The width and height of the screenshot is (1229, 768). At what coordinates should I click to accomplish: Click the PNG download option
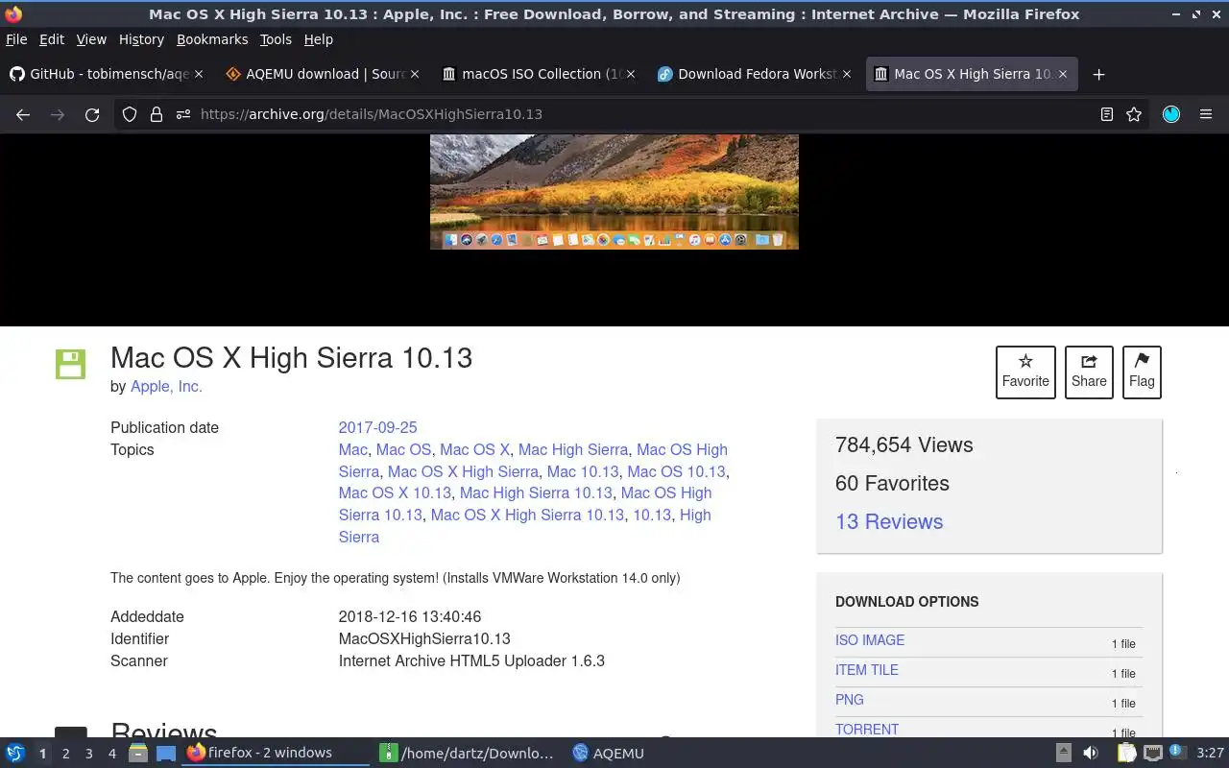point(850,700)
